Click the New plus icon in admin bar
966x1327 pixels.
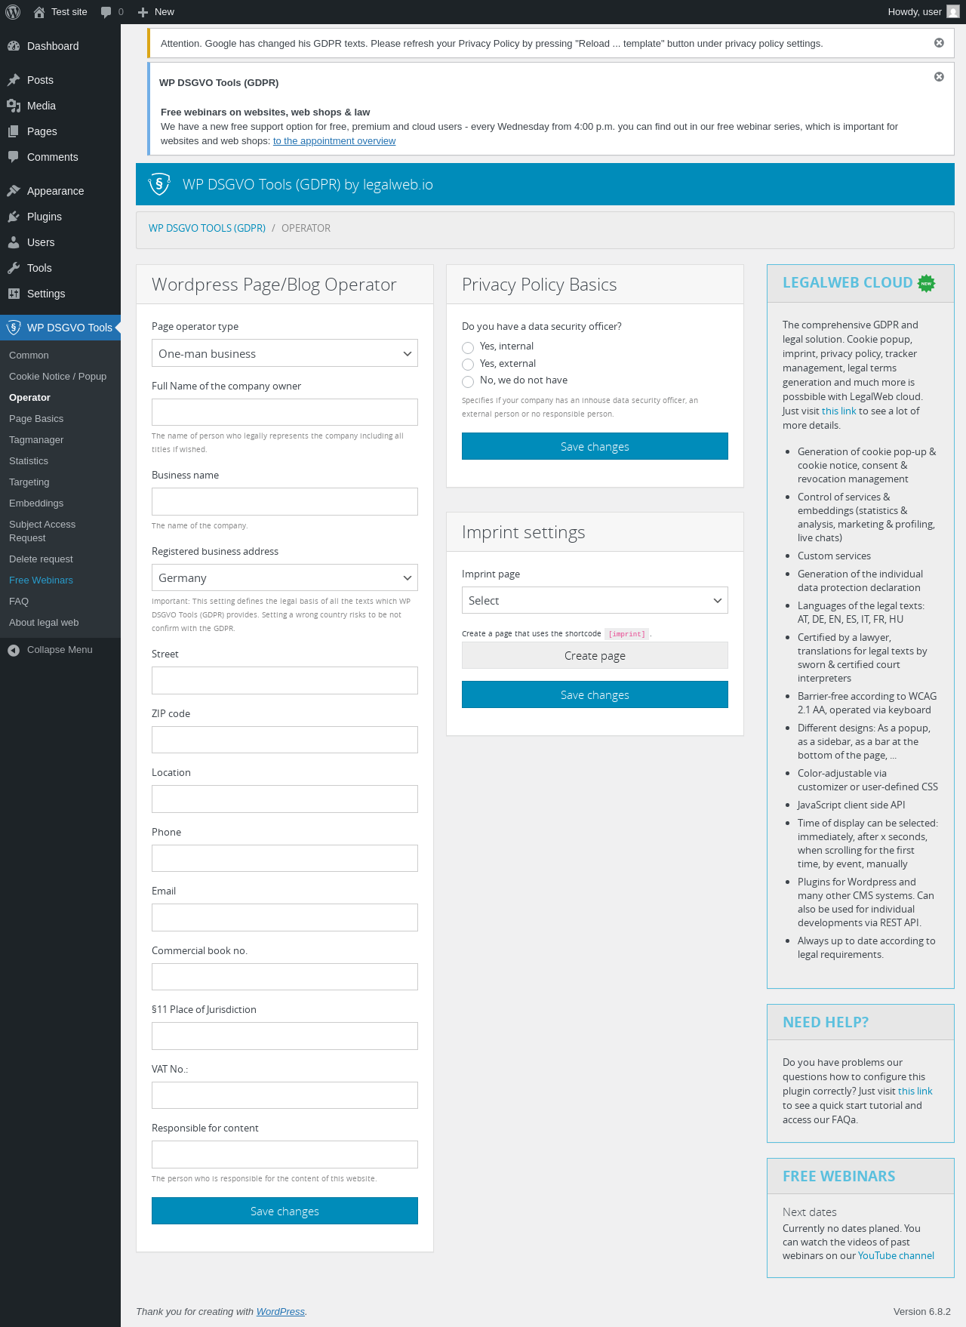pos(143,12)
